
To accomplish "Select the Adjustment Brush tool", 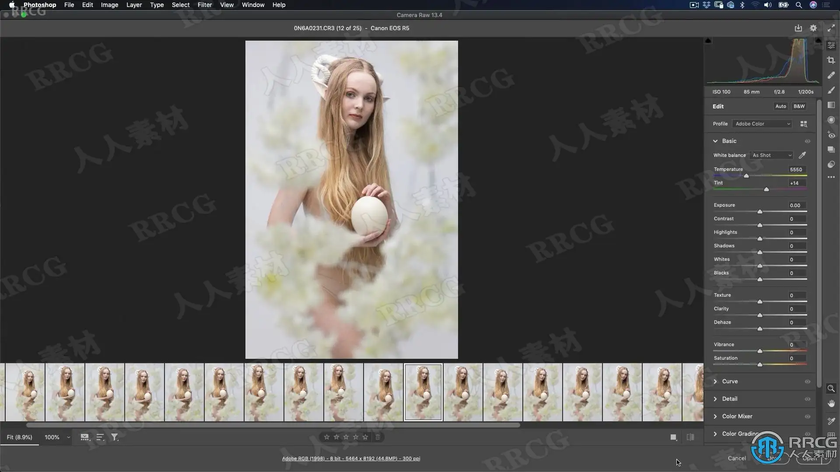I will (831, 90).
